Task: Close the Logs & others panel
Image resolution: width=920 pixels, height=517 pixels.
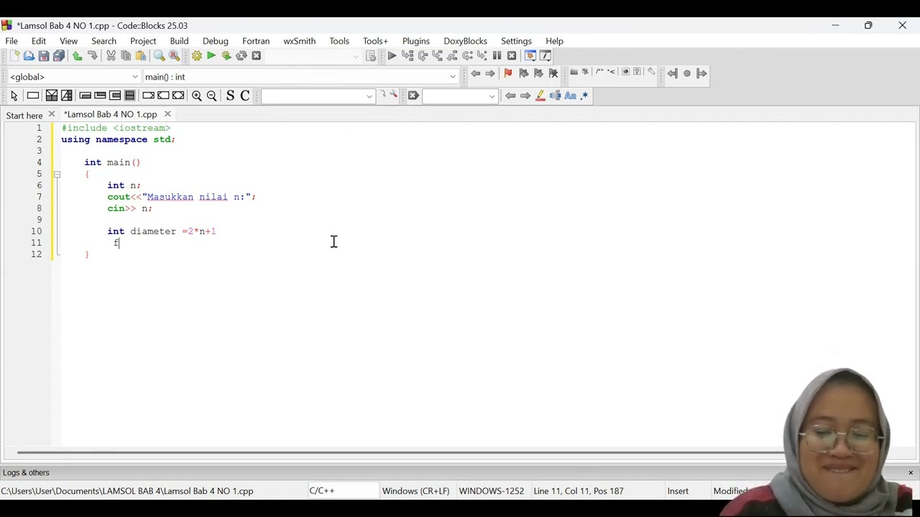Action: (x=911, y=472)
